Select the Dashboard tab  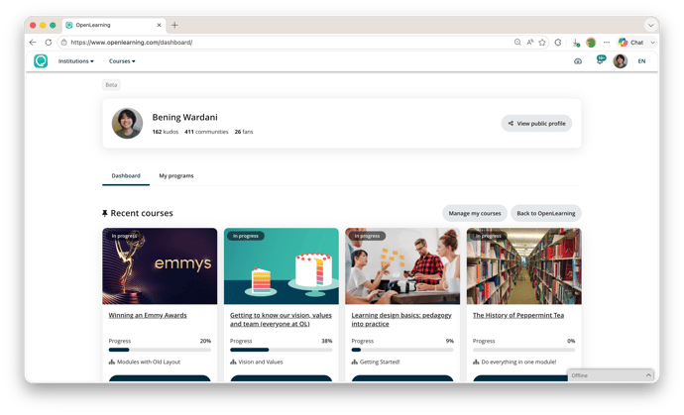click(x=126, y=175)
